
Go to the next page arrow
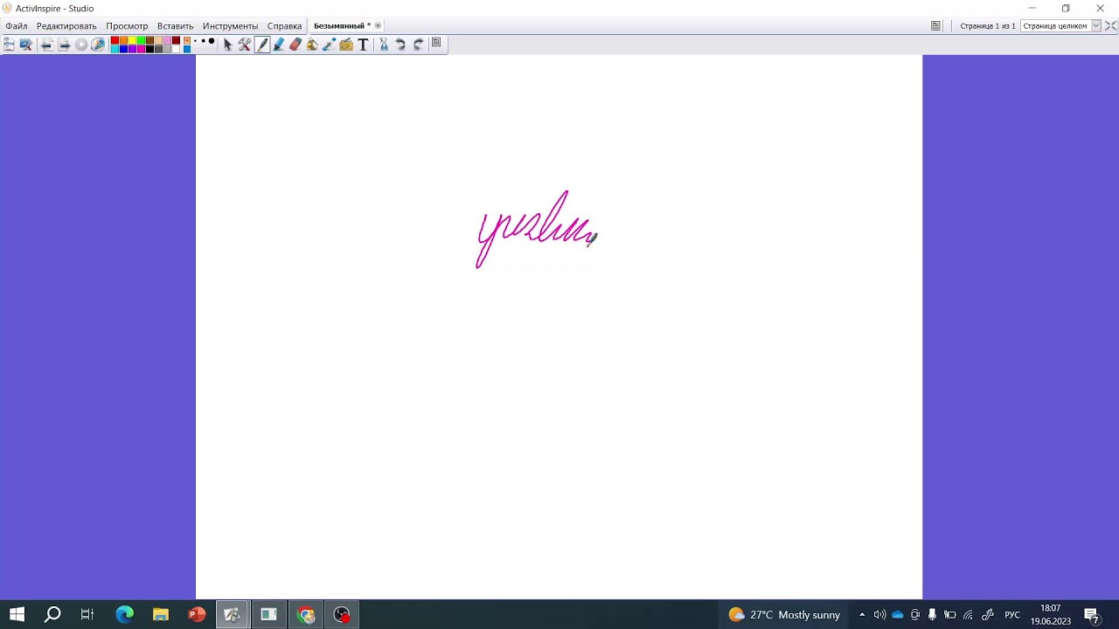[x=64, y=44]
